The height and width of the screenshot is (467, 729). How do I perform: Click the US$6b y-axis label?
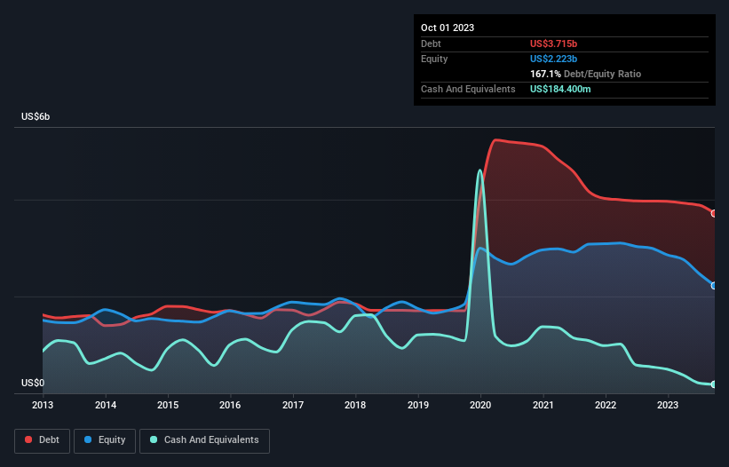coord(36,116)
